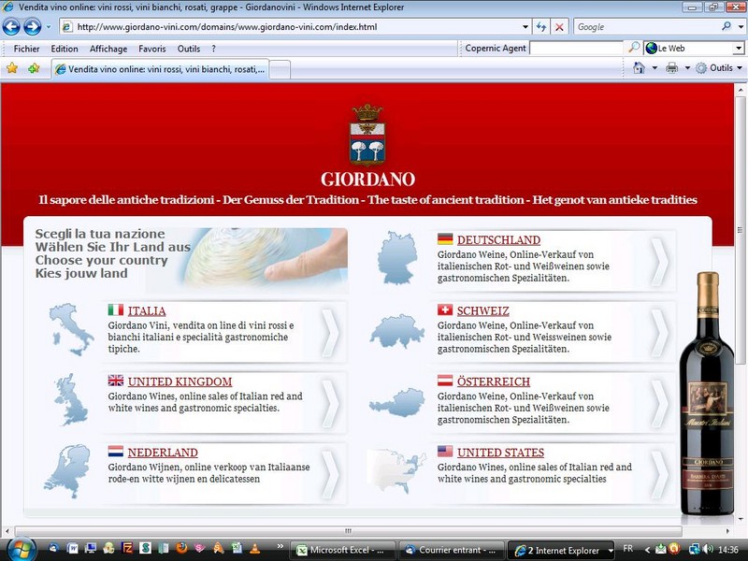This screenshot has height=561, width=748.
Task: Click the Google search magnifier icon
Action: pos(726,26)
